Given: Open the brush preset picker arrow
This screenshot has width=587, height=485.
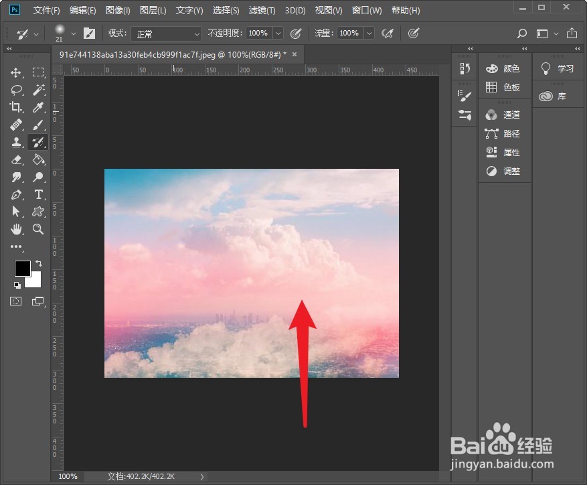Looking at the screenshot, I should pos(74,33).
